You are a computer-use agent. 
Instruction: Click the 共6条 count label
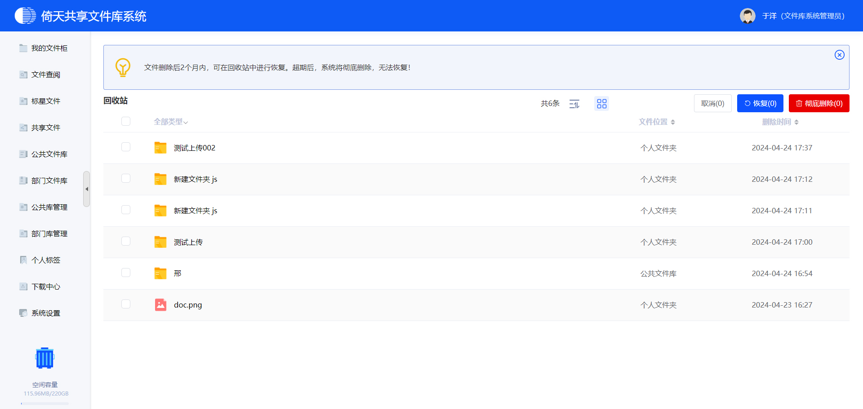pyautogui.click(x=550, y=104)
